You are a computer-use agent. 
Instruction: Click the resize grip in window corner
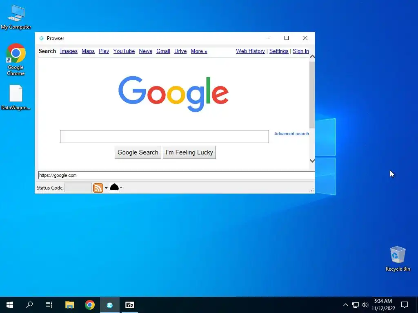(x=311, y=190)
